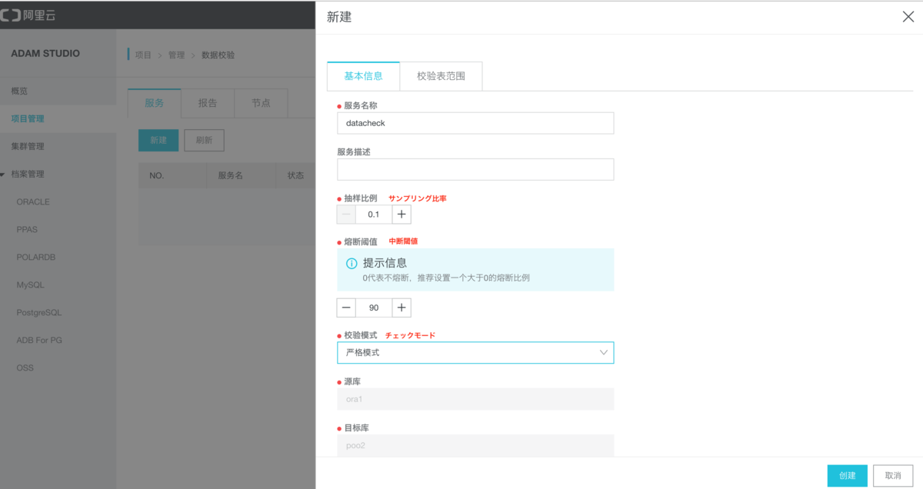Click the 状态 column header
Image resolution: width=923 pixels, height=489 pixels.
(x=296, y=175)
